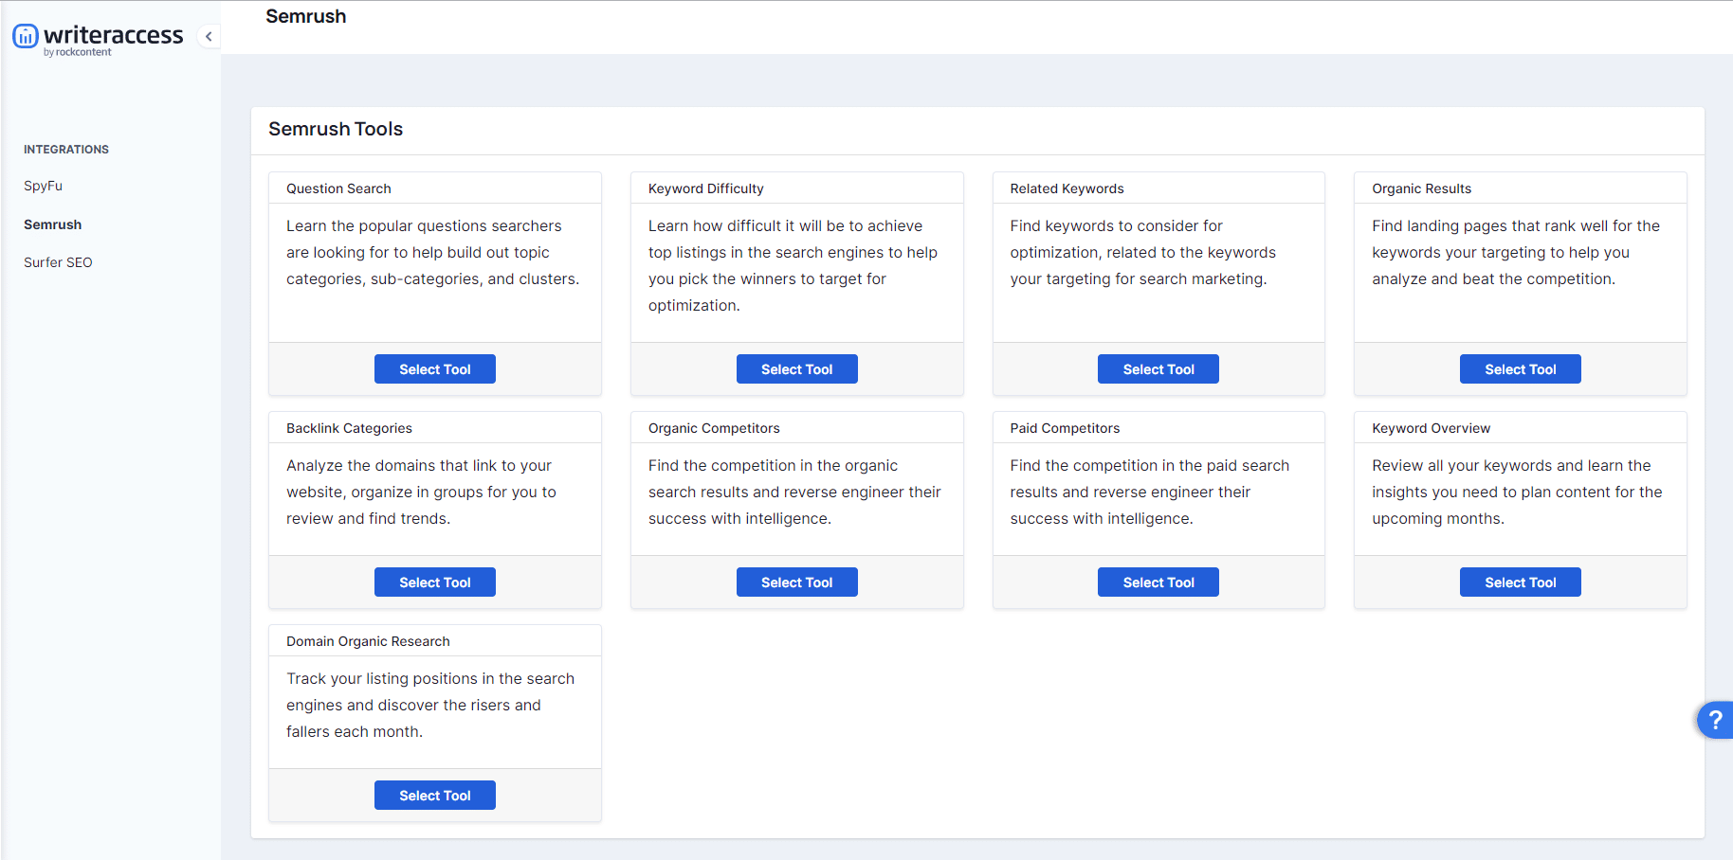Open the SpyFu integration
1733x860 pixels.
[x=44, y=186]
